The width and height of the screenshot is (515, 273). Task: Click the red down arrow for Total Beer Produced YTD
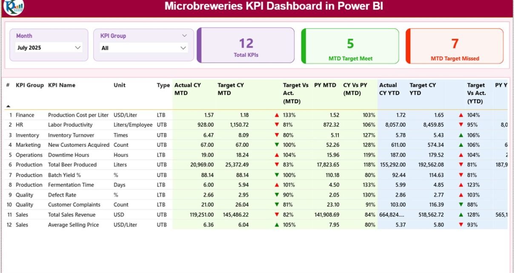[461, 165]
